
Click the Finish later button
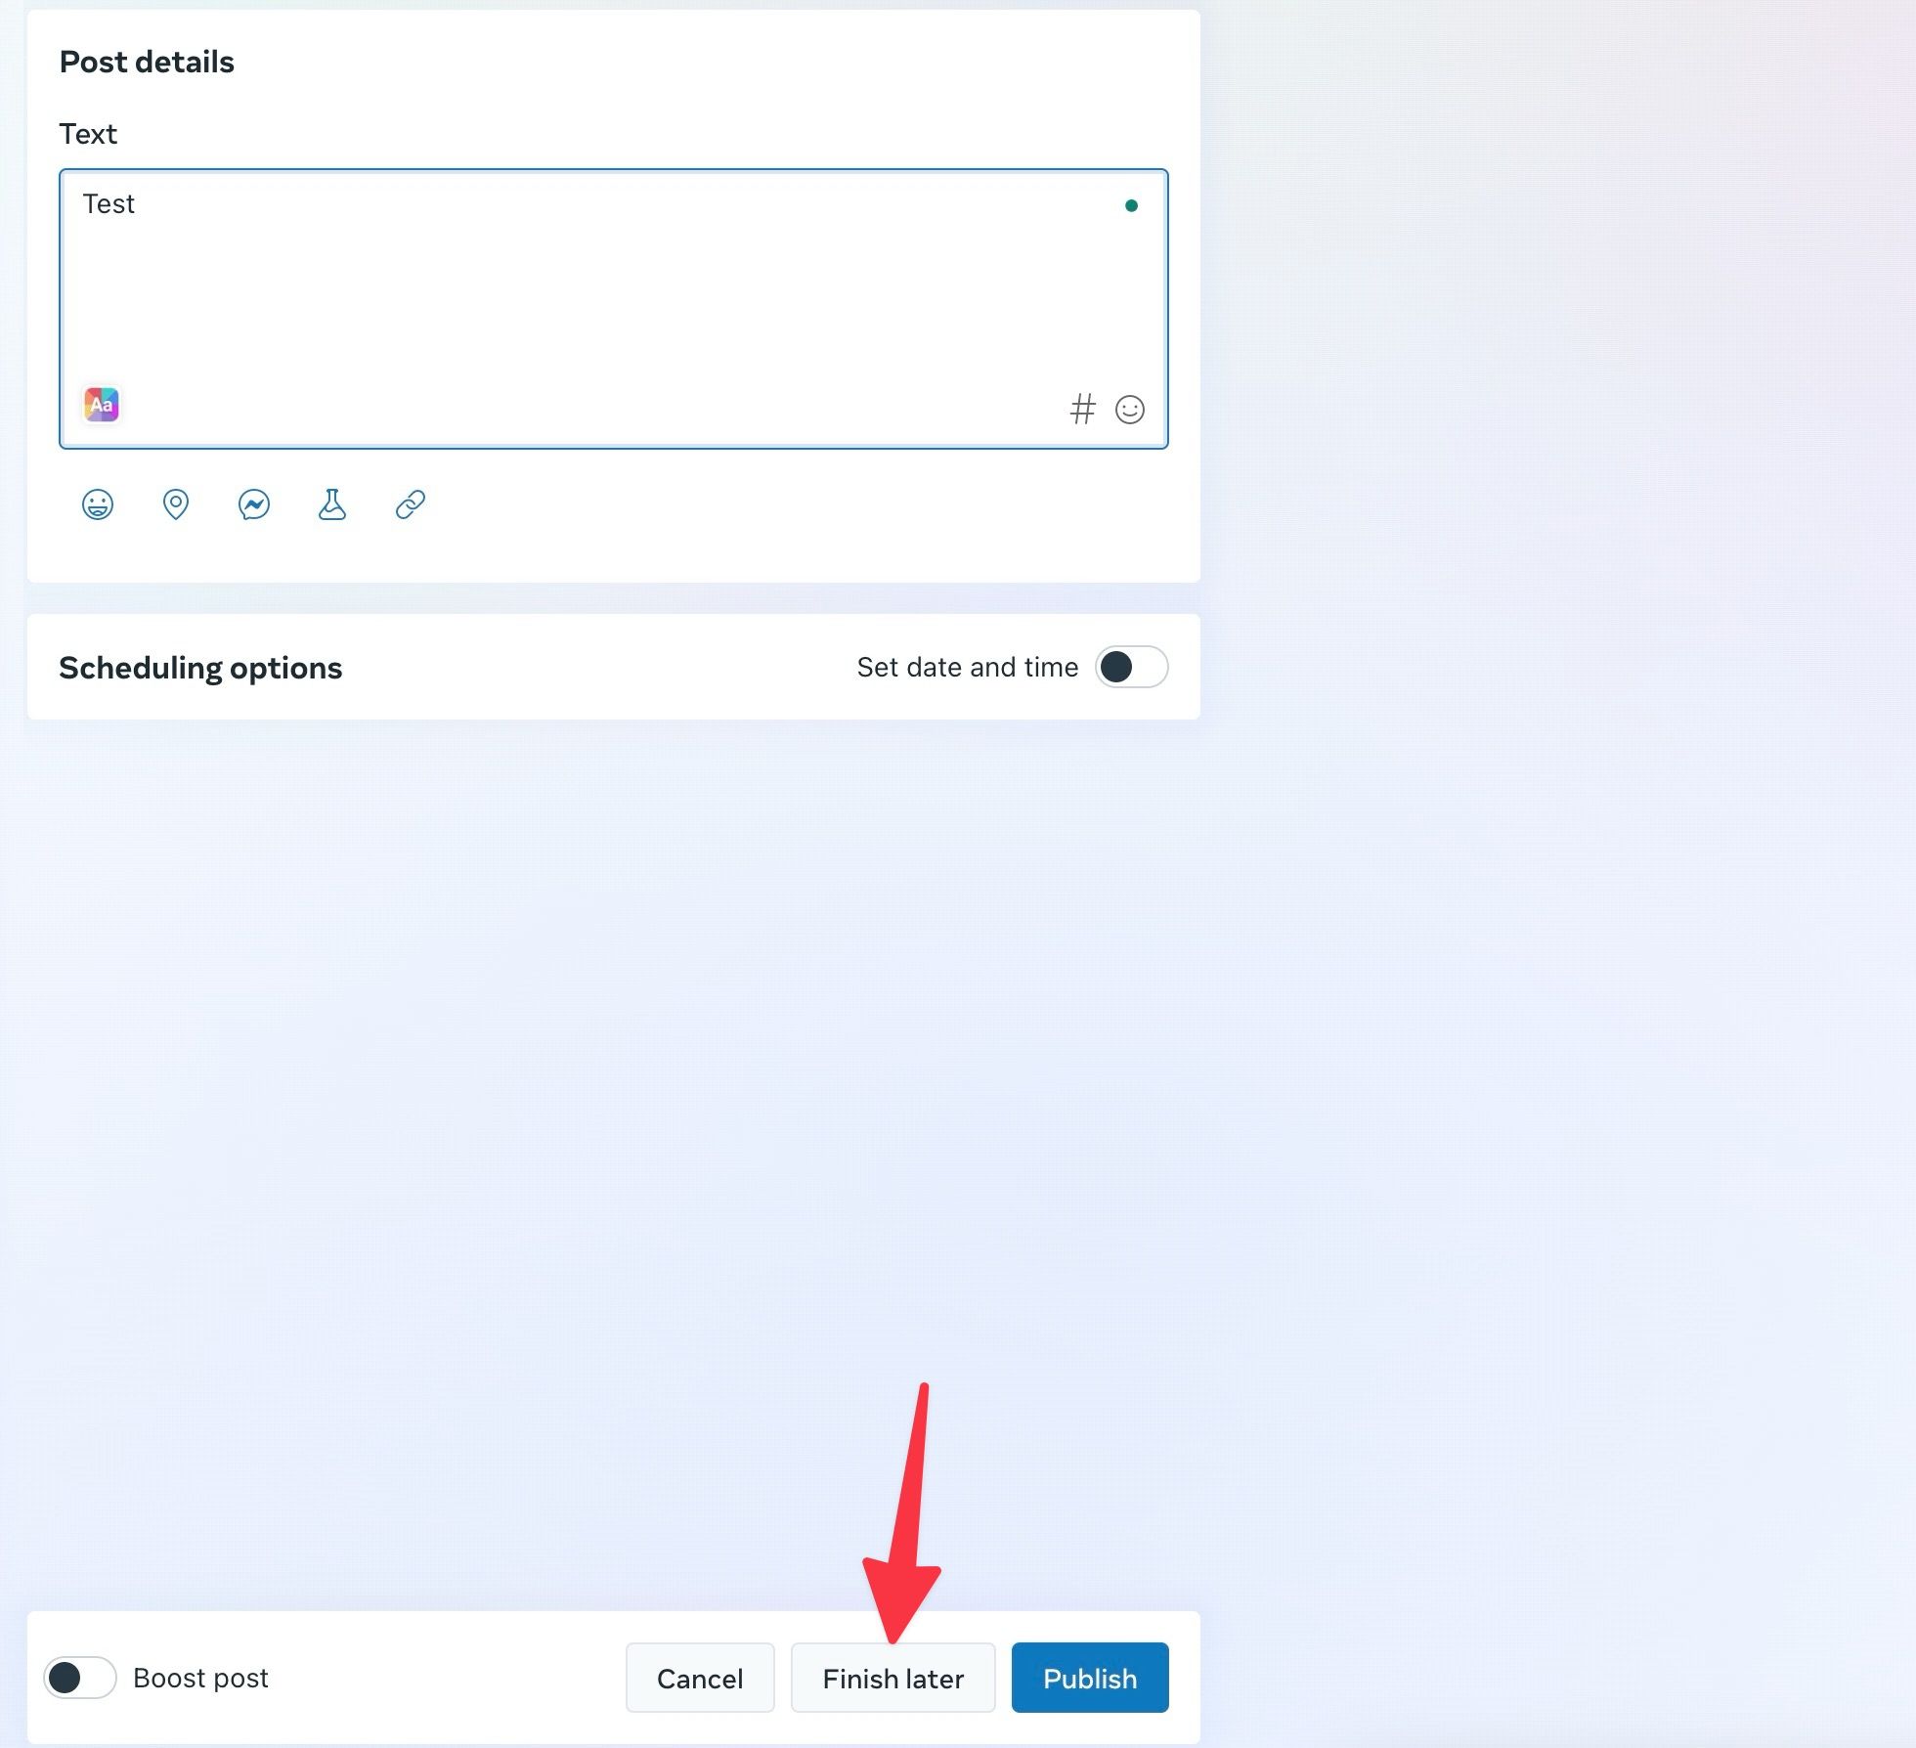click(892, 1678)
